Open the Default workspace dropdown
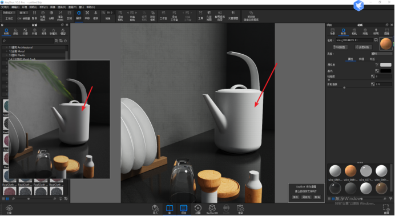The width and height of the screenshot is (395, 216). click(x=9, y=13)
